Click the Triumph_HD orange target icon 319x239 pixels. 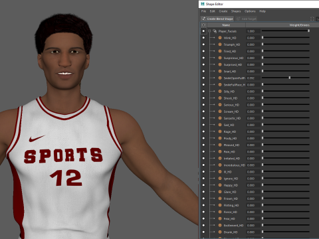tap(220, 44)
